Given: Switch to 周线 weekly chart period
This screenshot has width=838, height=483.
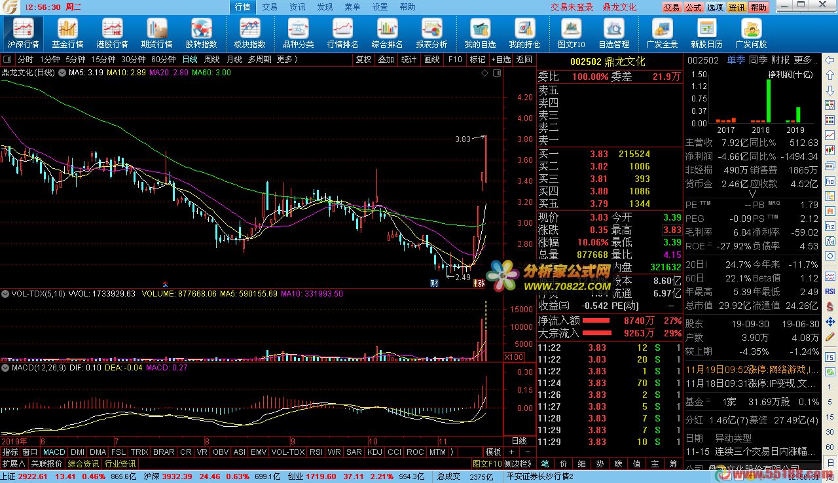Looking at the screenshot, I should [x=212, y=60].
